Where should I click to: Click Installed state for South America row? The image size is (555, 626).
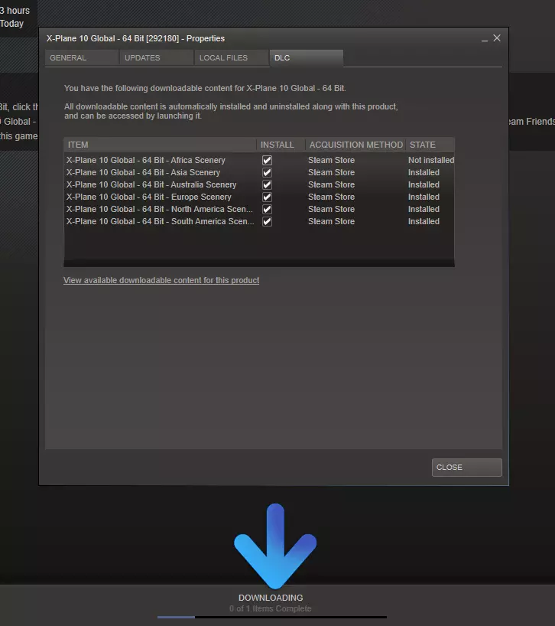(424, 222)
